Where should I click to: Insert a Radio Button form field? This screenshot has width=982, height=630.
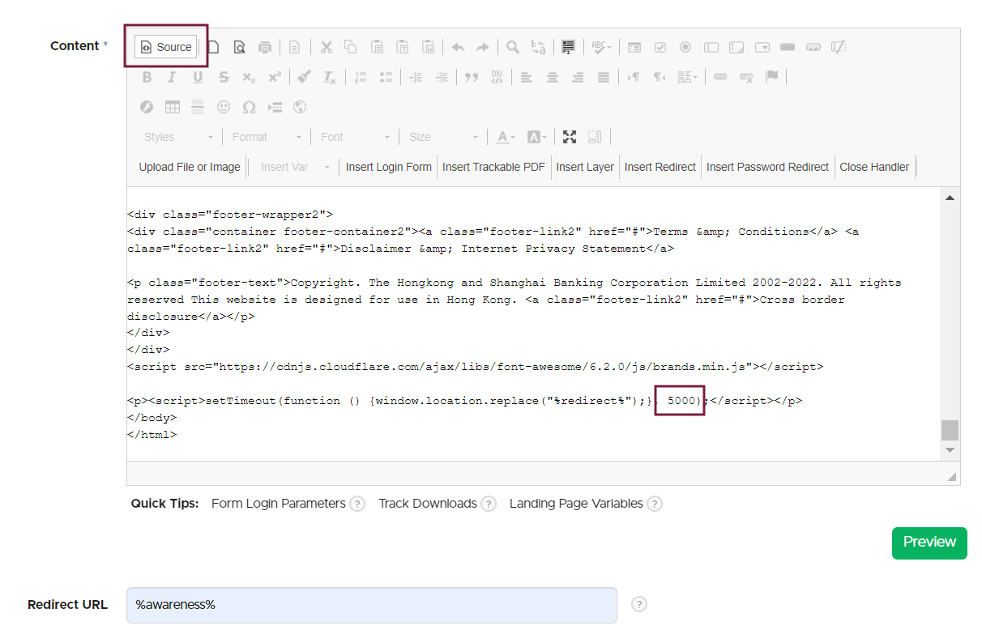685,47
